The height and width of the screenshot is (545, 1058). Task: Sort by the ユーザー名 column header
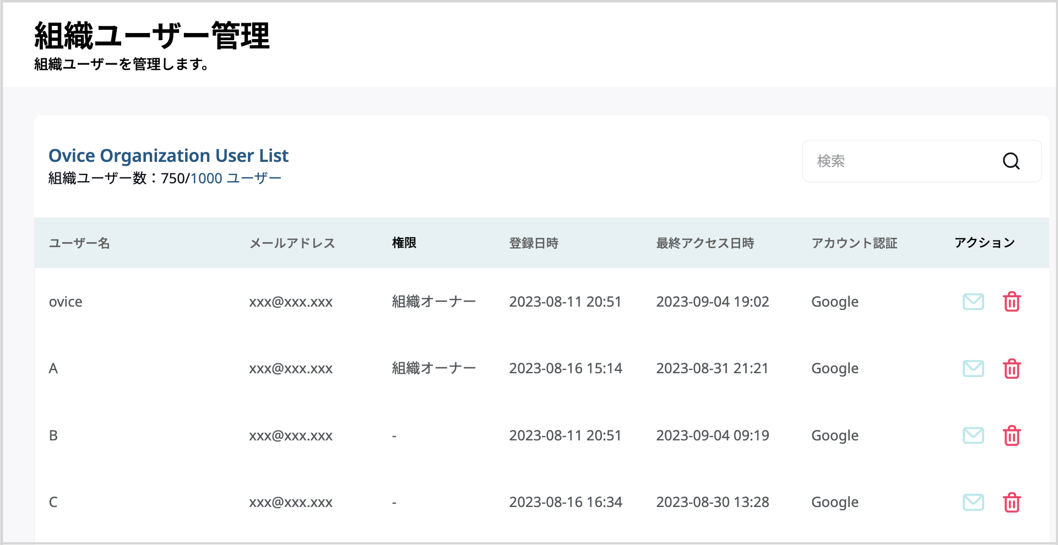point(79,243)
